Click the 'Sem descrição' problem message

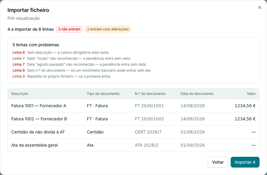click(x=68, y=53)
